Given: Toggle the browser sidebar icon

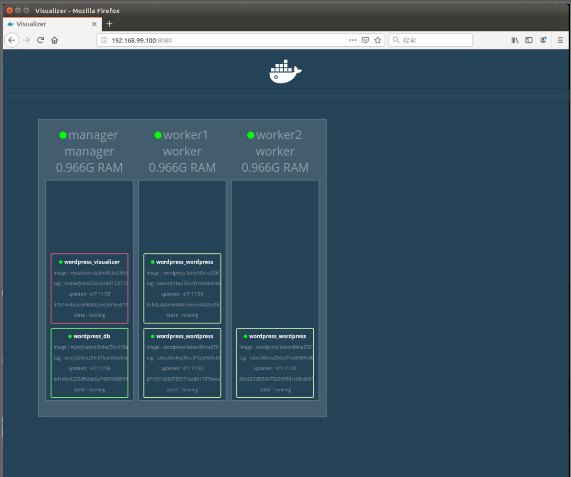Looking at the screenshot, I should [x=529, y=40].
